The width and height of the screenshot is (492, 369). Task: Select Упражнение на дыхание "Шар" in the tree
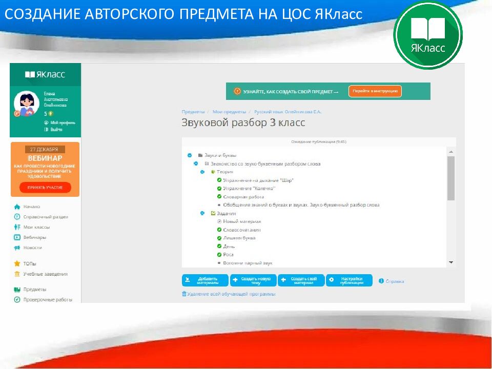258,180
